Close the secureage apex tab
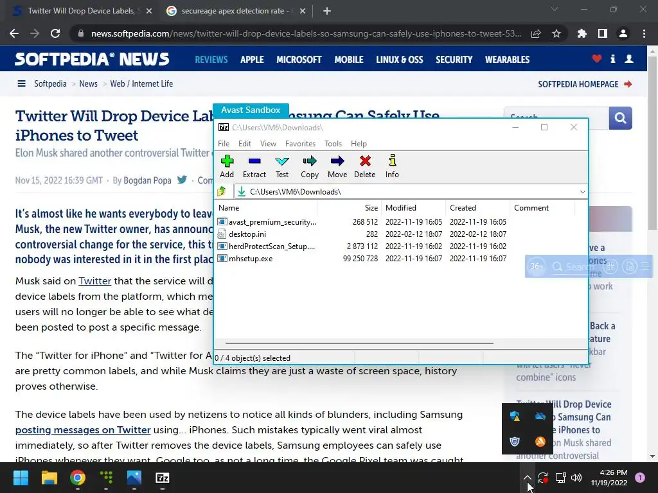658x493 pixels. pos(303,11)
